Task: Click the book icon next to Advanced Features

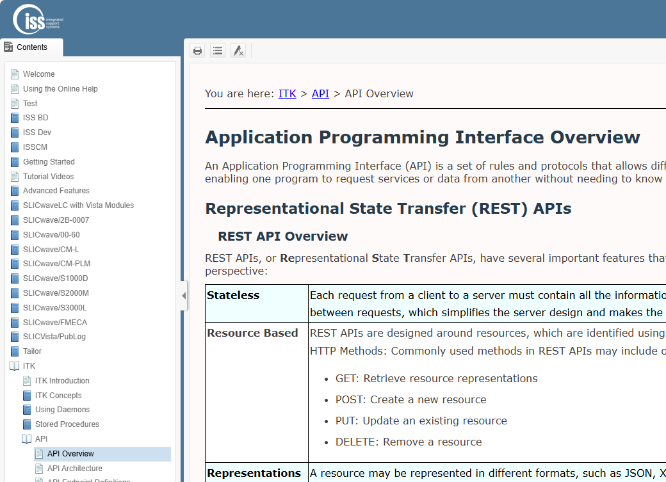Action: (x=14, y=191)
